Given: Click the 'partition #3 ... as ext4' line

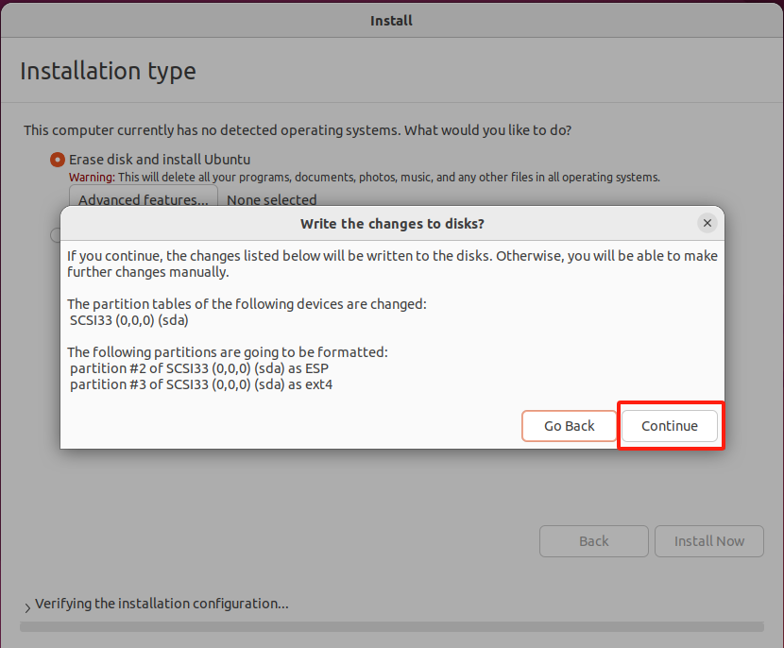Looking at the screenshot, I should click(x=201, y=384).
